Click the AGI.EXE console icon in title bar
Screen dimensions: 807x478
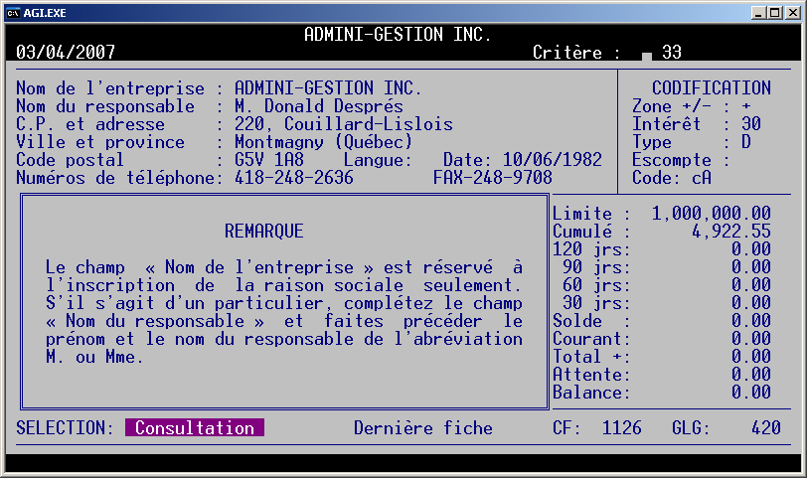coord(13,12)
